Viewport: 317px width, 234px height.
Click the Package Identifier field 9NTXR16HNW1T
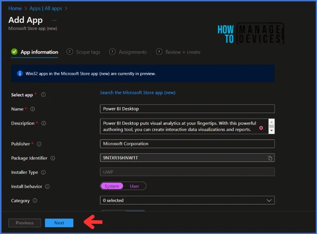tap(187, 158)
